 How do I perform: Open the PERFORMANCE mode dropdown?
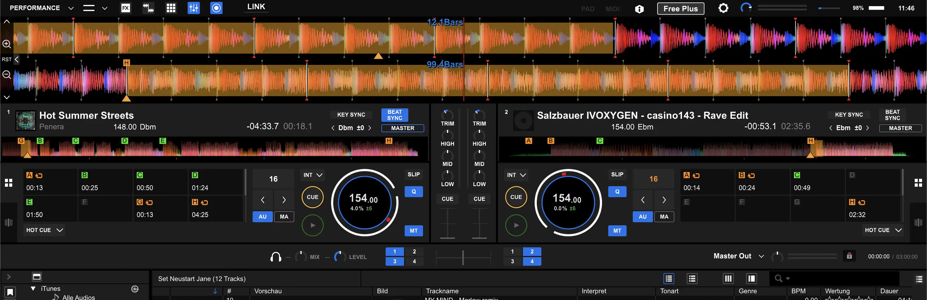coord(71,8)
